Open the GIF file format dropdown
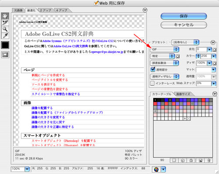 165,50
